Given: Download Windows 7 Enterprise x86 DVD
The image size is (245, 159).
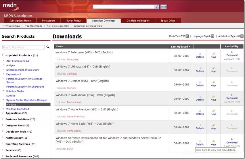Looking at the screenshot, I should pyautogui.click(x=232, y=54).
